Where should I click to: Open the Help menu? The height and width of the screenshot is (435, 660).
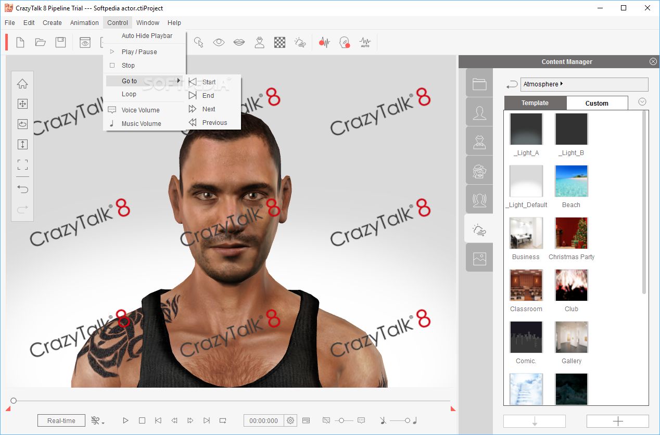[x=174, y=23]
